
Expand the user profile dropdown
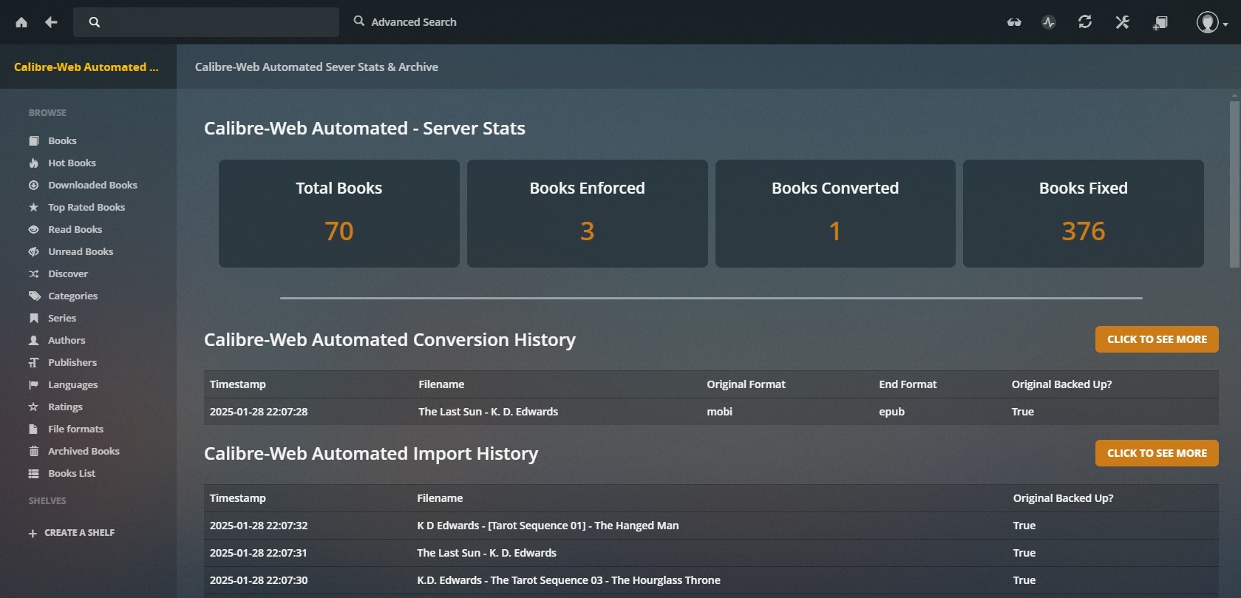tap(1211, 23)
